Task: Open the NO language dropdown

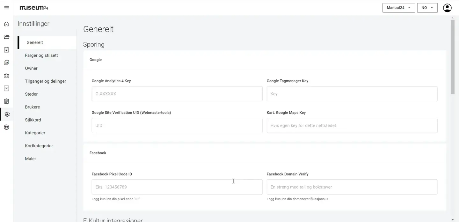Action: 427,8
